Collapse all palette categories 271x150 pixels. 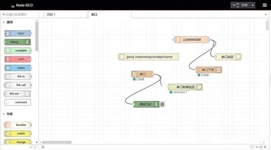click(x=31, y=147)
